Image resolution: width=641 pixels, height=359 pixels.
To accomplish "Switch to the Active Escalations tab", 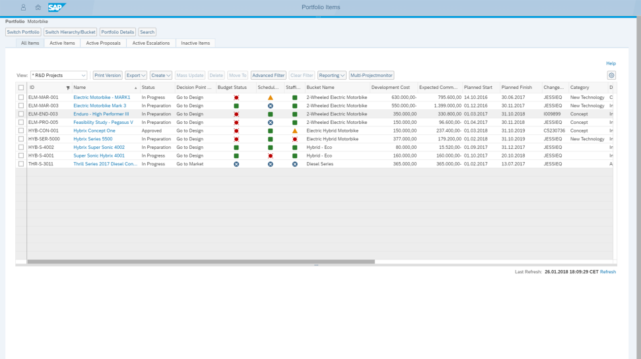I will point(151,43).
